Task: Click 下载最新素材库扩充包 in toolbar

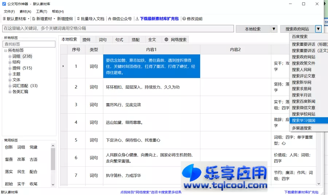Action: (x=157, y=19)
